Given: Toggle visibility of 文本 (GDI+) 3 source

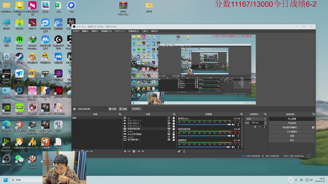Looking at the screenshot, I should (169, 121).
